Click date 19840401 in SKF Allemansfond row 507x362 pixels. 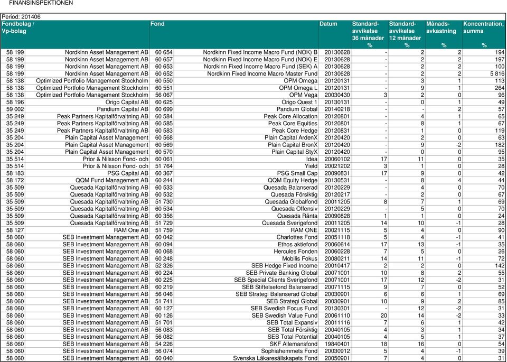click(337, 344)
